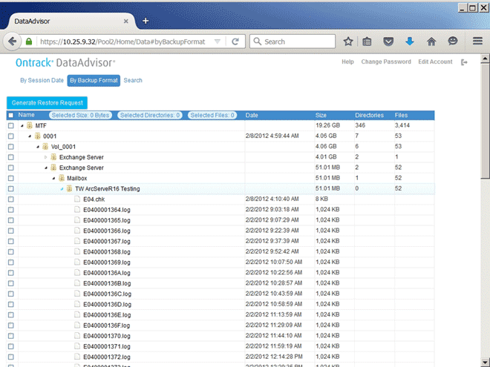
Task: Click the search magnifier icon in search box
Action: tap(257, 42)
